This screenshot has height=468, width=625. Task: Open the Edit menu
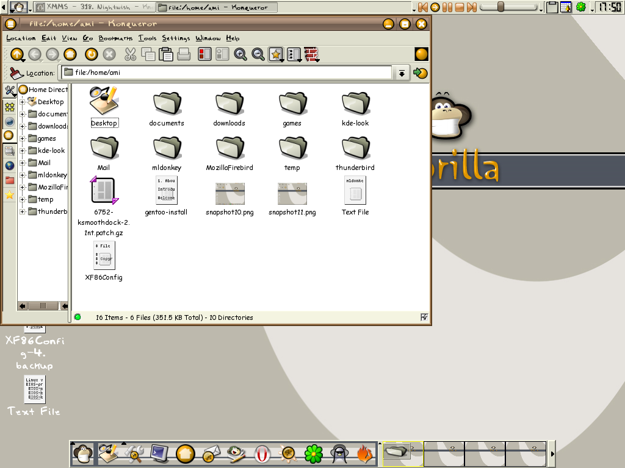click(49, 38)
